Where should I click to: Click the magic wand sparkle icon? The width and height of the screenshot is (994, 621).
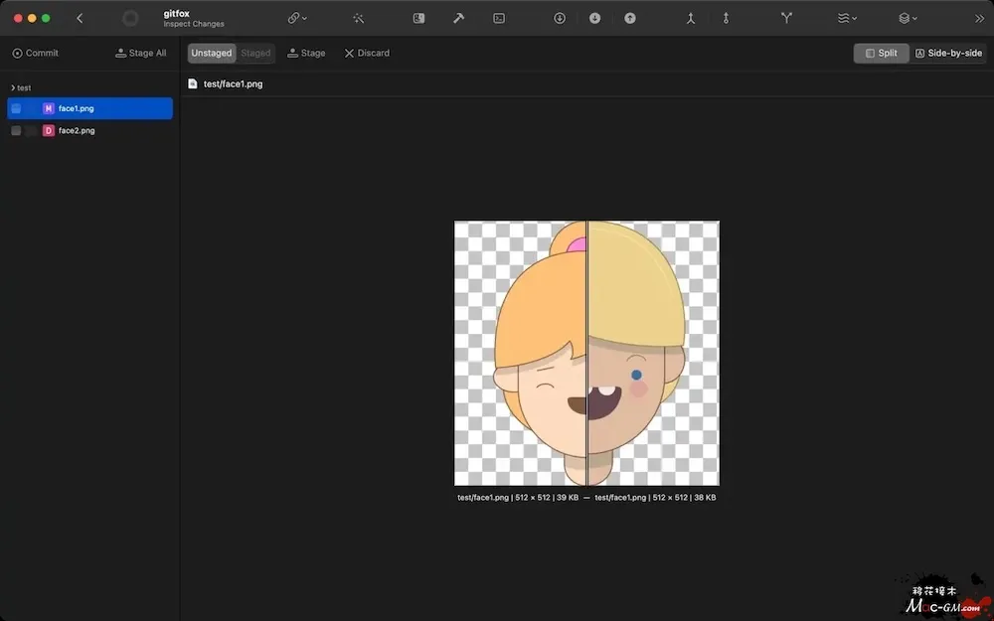click(x=358, y=18)
